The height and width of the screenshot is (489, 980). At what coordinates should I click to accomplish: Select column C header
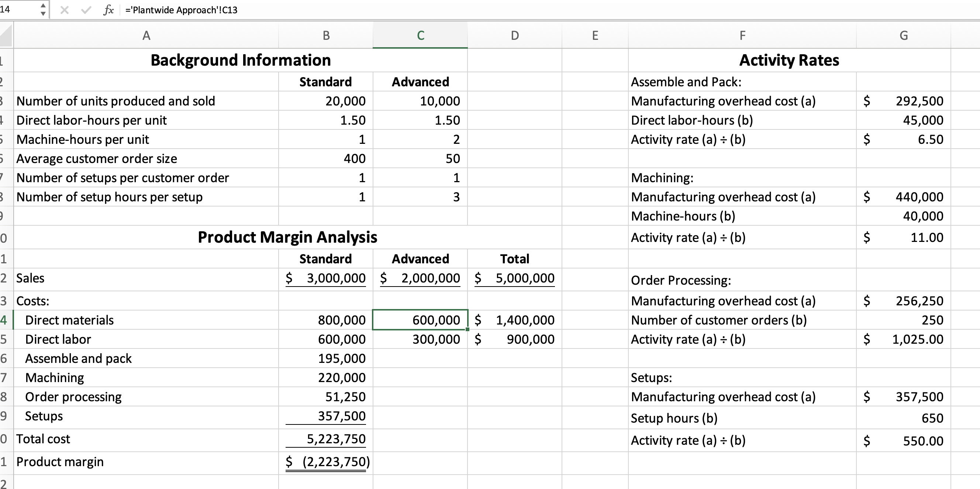[420, 35]
